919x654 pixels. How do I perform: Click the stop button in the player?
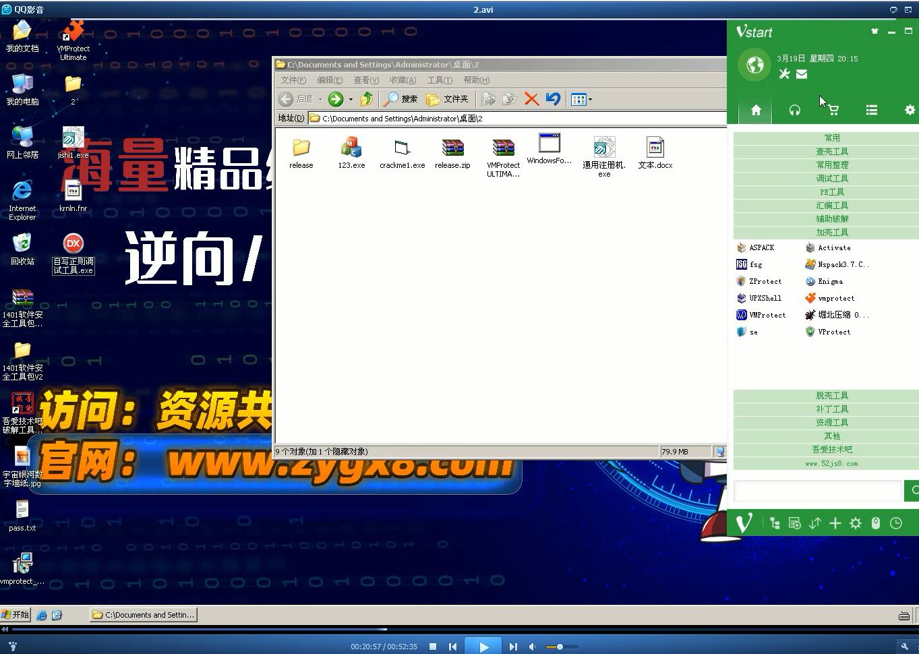pos(433,647)
